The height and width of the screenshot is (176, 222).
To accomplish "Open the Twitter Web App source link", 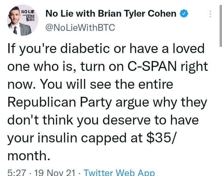I will click(119, 173).
